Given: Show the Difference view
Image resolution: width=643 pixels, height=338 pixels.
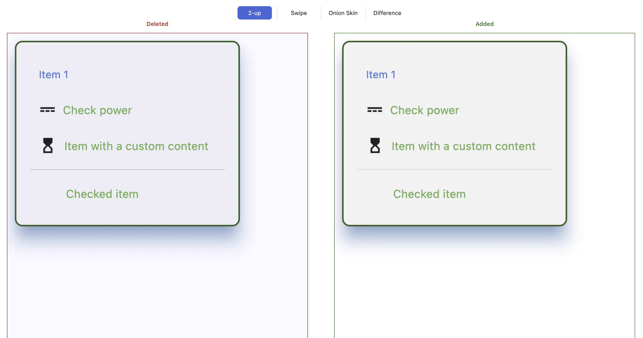Looking at the screenshot, I should (x=387, y=13).
